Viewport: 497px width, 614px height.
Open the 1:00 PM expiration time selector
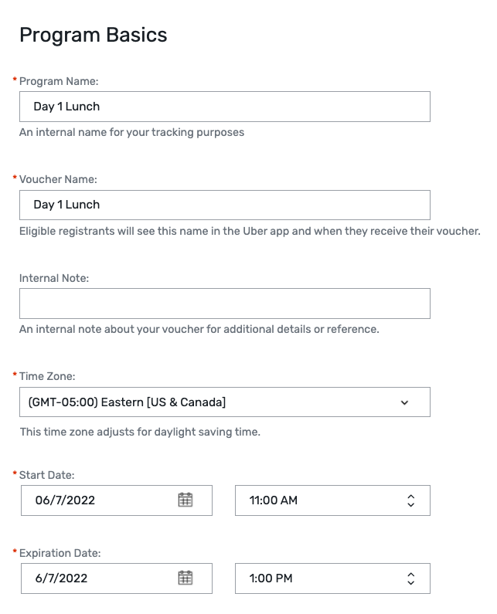317,578
